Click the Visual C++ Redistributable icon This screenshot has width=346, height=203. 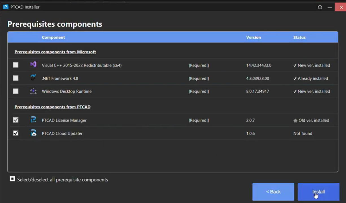33,65
